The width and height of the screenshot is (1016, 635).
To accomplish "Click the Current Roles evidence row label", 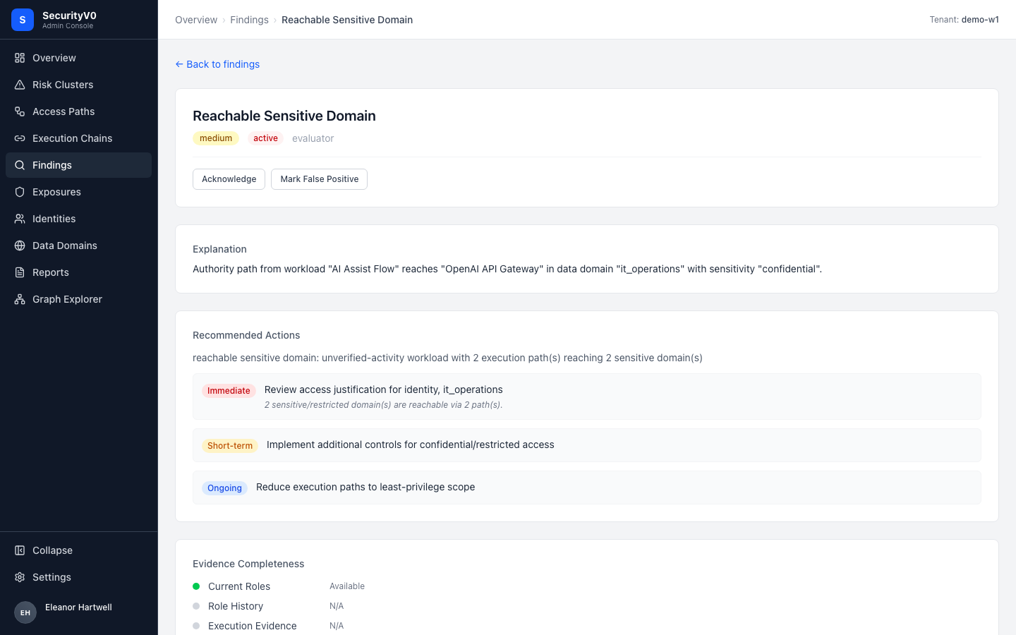I will click(239, 586).
